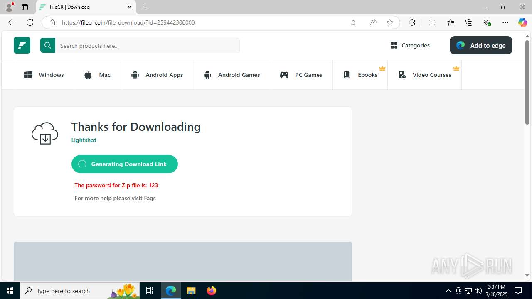Click the notification bell in address bar

[353, 22]
